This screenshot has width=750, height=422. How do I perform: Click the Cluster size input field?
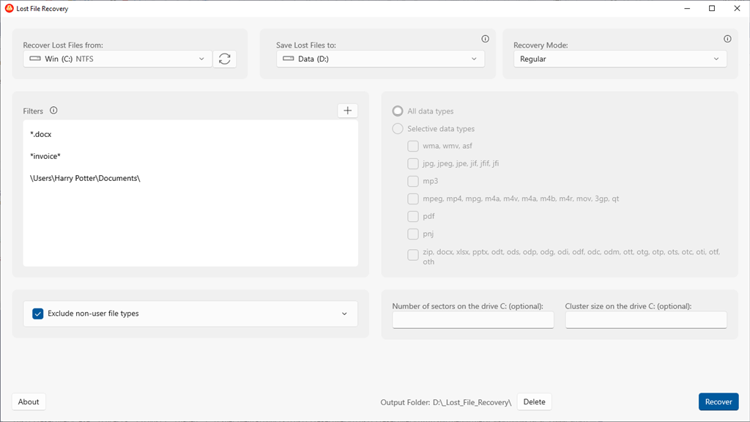(x=646, y=320)
